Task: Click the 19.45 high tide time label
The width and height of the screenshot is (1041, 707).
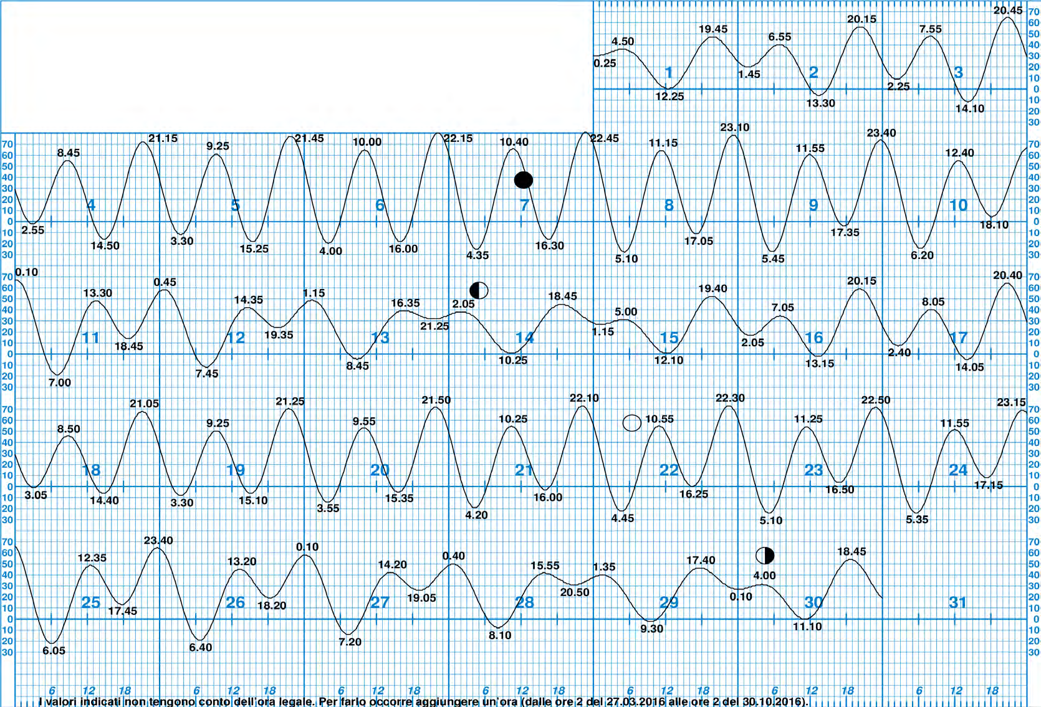Action: click(713, 29)
